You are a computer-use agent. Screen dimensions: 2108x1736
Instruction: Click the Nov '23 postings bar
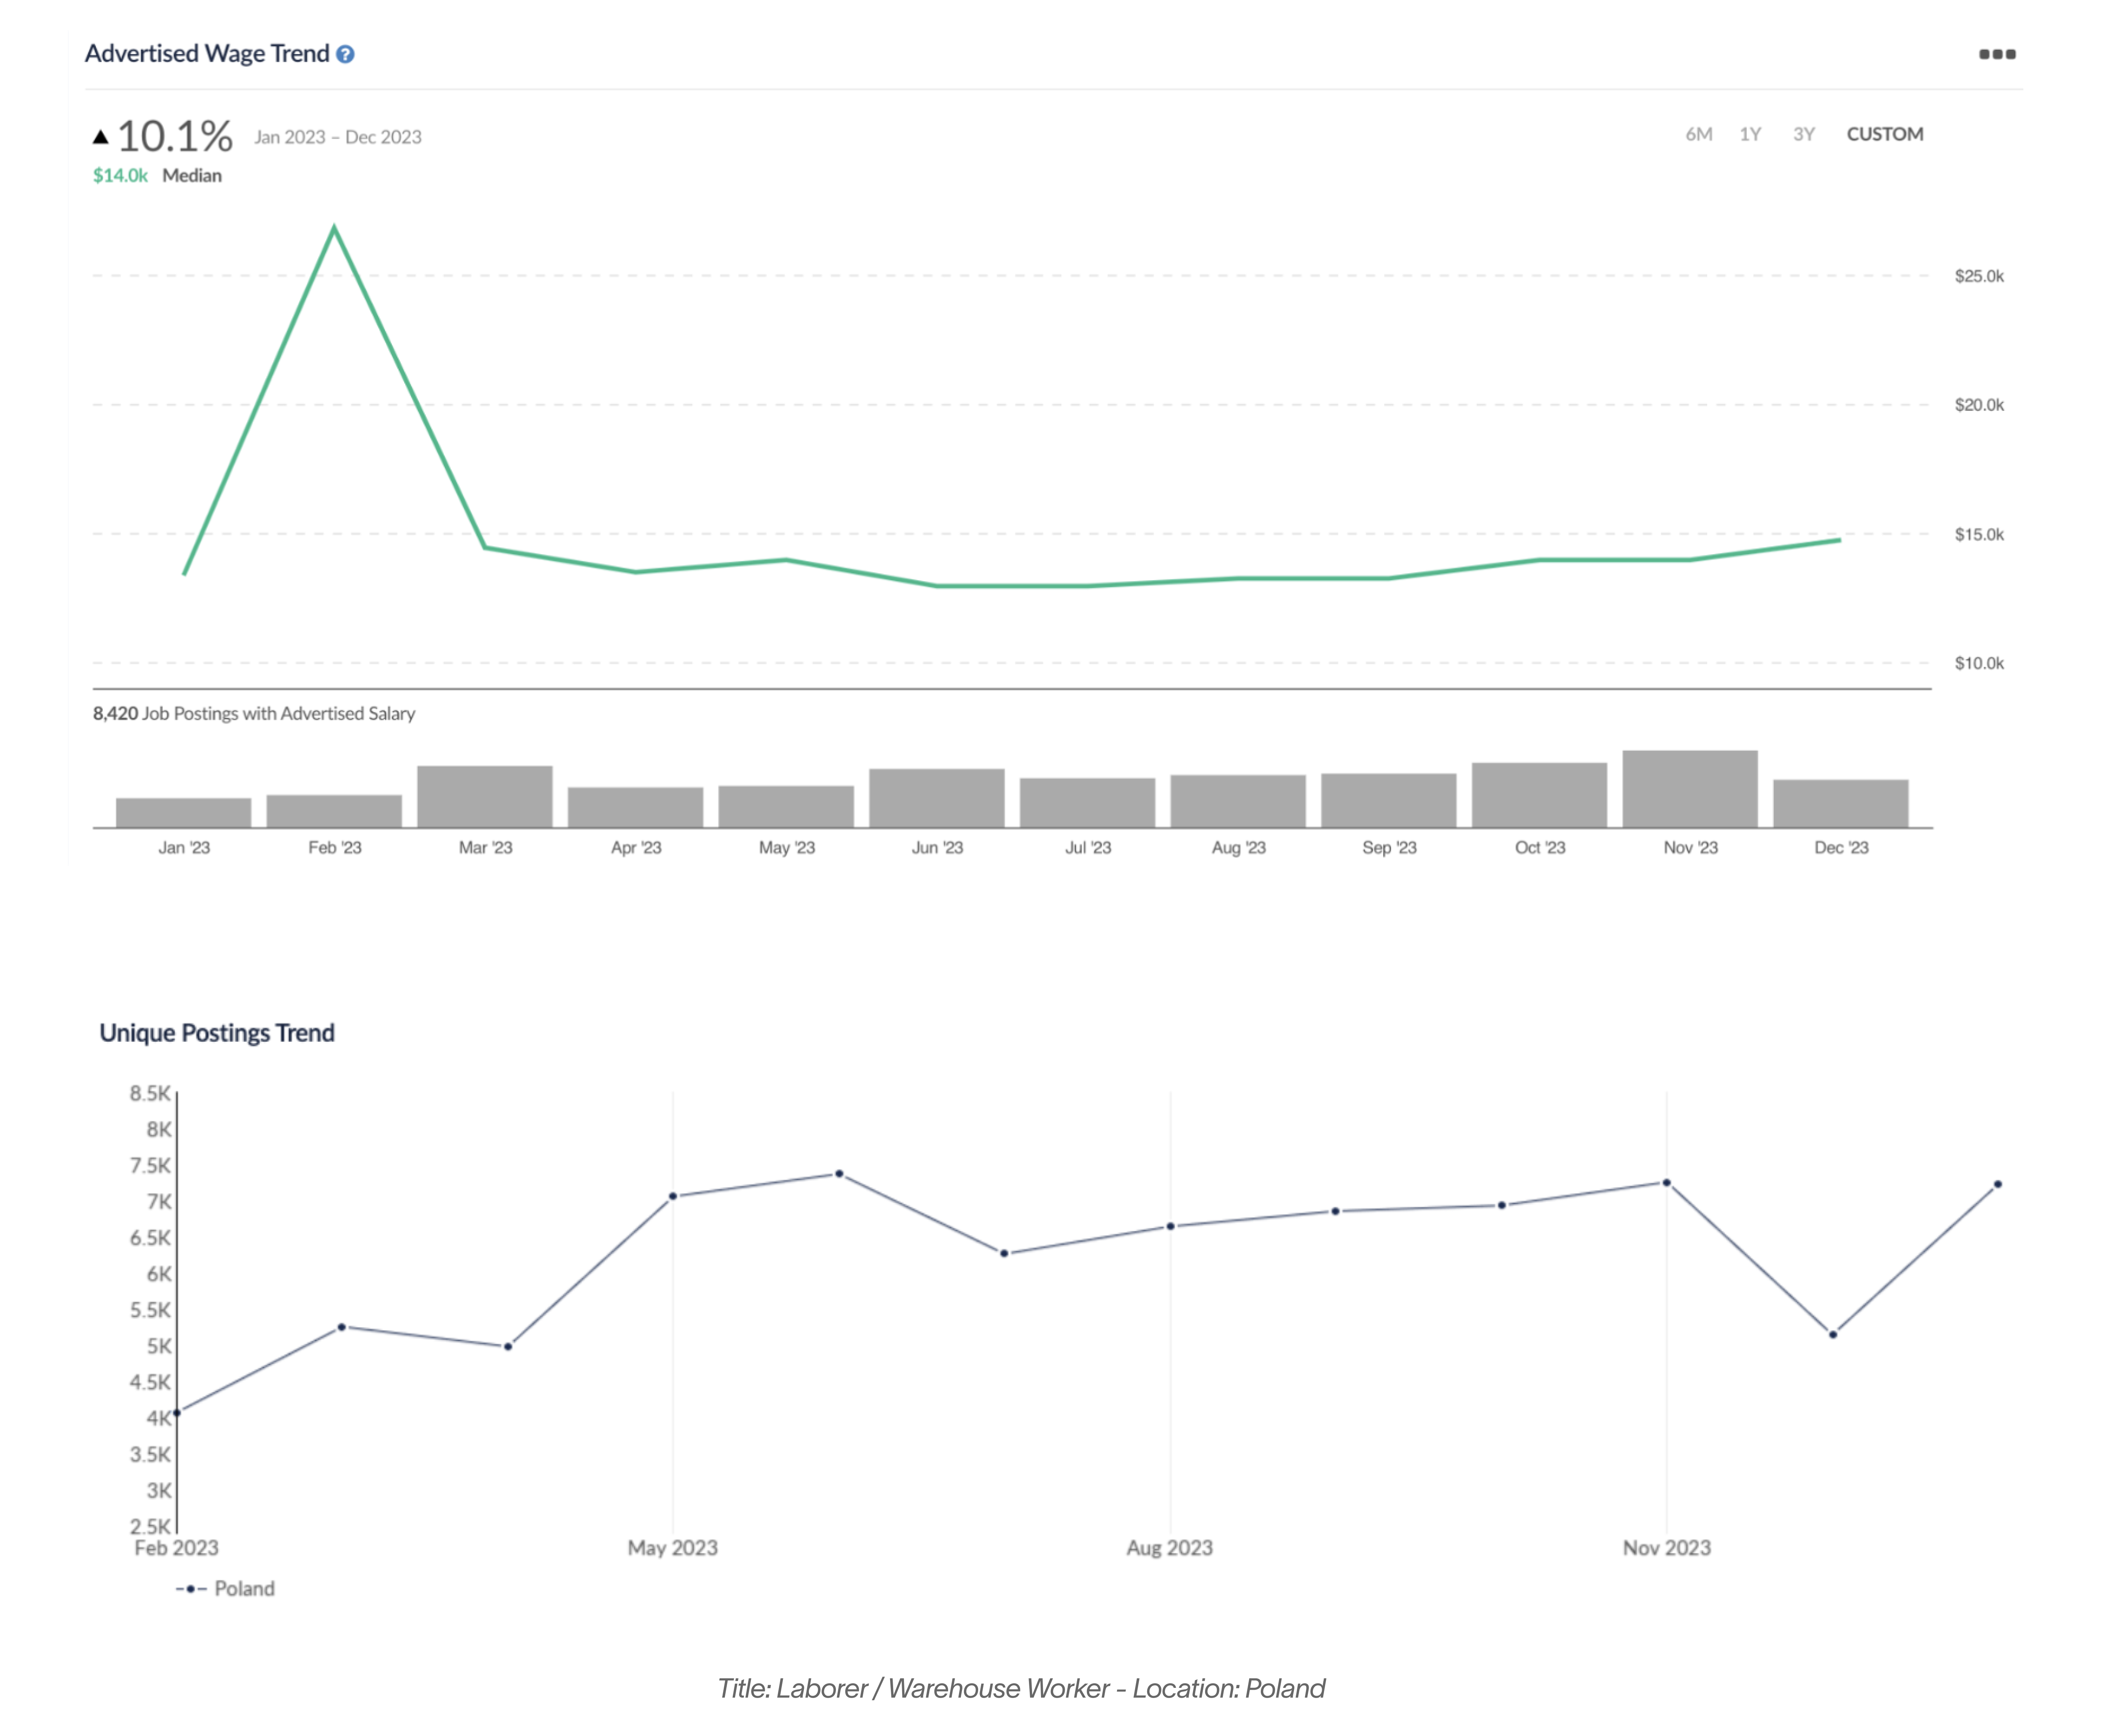click(x=1690, y=789)
